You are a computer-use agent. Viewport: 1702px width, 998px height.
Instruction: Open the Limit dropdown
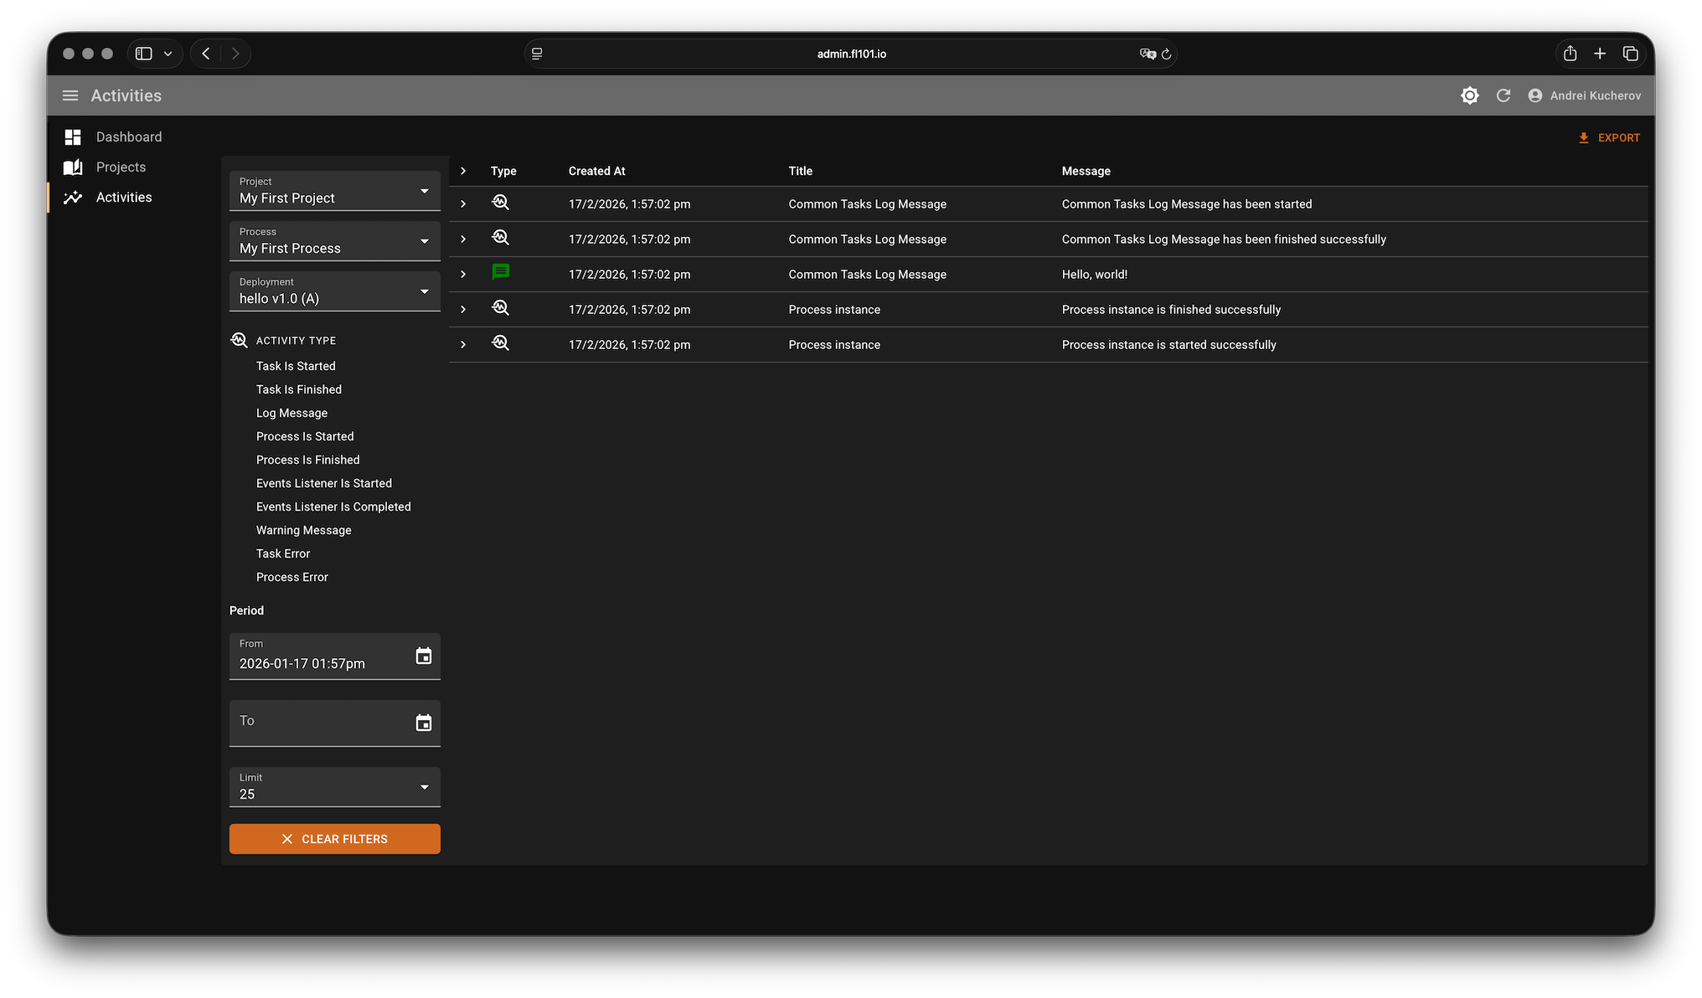(x=334, y=787)
